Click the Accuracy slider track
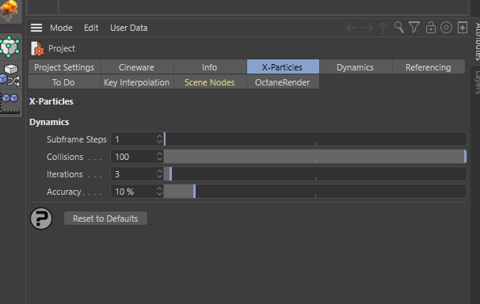The image size is (480, 304). (x=315, y=192)
